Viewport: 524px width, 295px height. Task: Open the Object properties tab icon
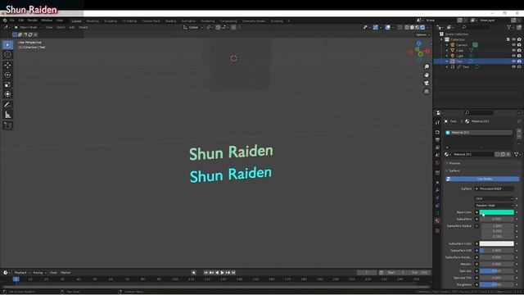(x=437, y=182)
